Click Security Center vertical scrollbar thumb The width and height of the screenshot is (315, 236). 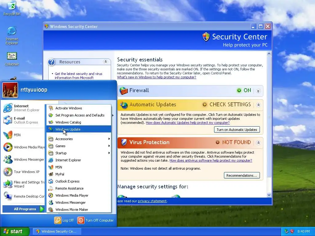coord(269,116)
